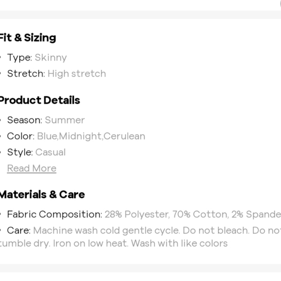The height and width of the screenshot is (281, 281).
Task: Open the Read More link
Action: click(x=31, y=169)
